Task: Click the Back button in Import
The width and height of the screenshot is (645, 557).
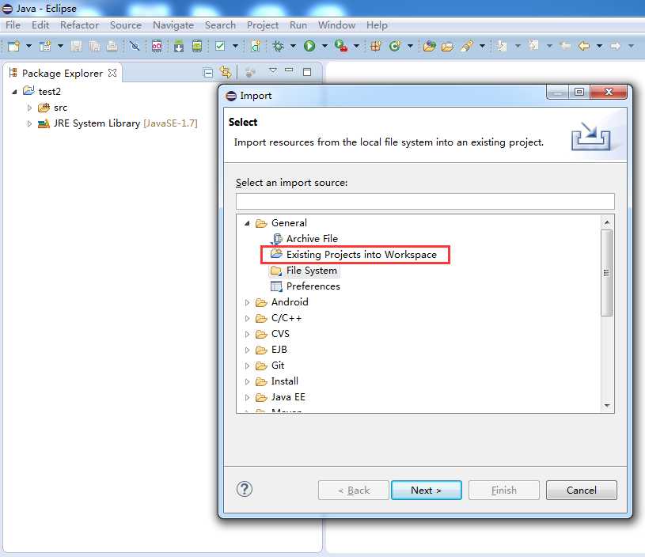Action: pos(353,490)
